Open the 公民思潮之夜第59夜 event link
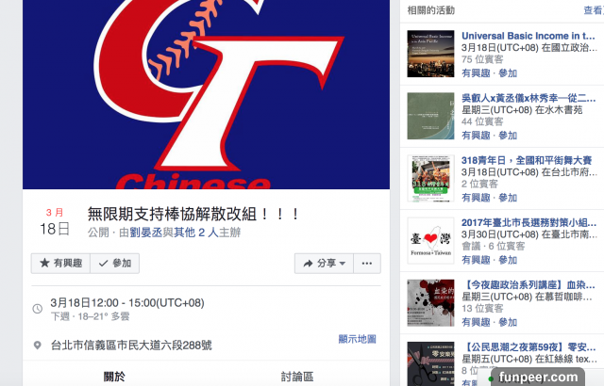This screenshot has width=604, height=386. pyautogui.click(x=528, y=346)
